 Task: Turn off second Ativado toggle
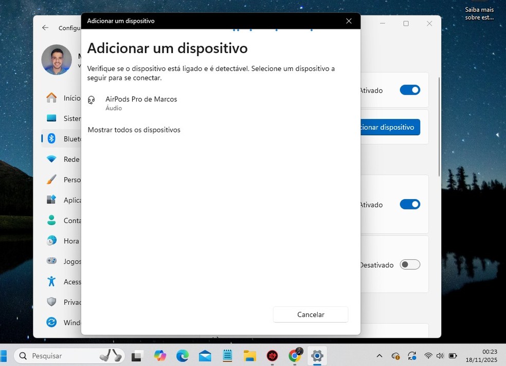pos(410,204)
